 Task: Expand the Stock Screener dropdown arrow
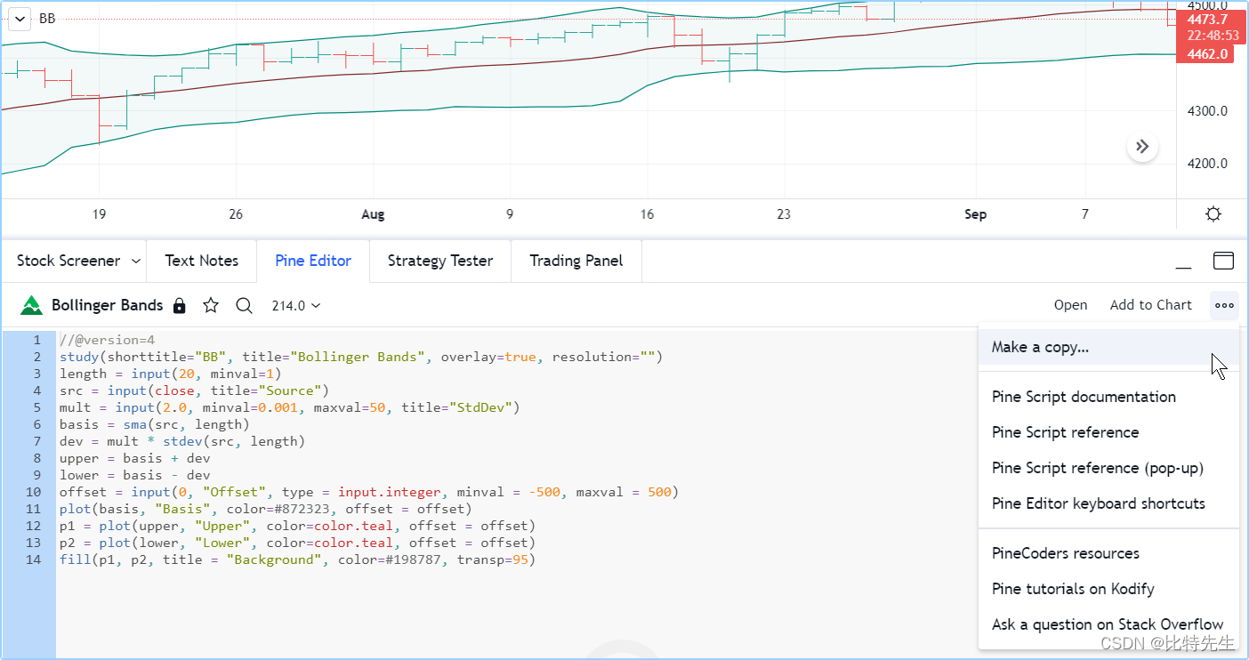tap(136, 261)
